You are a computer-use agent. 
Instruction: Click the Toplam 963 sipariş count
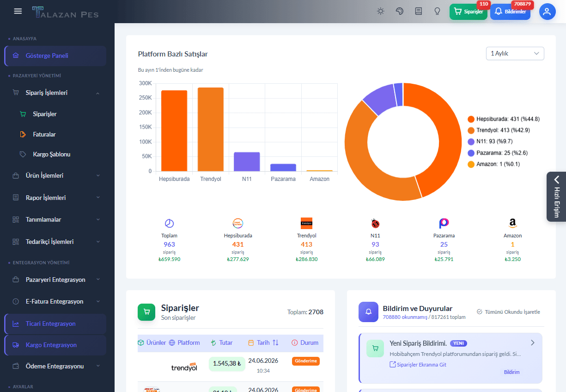click(x=169, y=244)
